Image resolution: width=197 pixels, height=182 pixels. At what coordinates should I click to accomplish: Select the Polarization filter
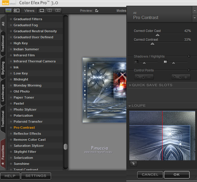(x=35, y=115)
